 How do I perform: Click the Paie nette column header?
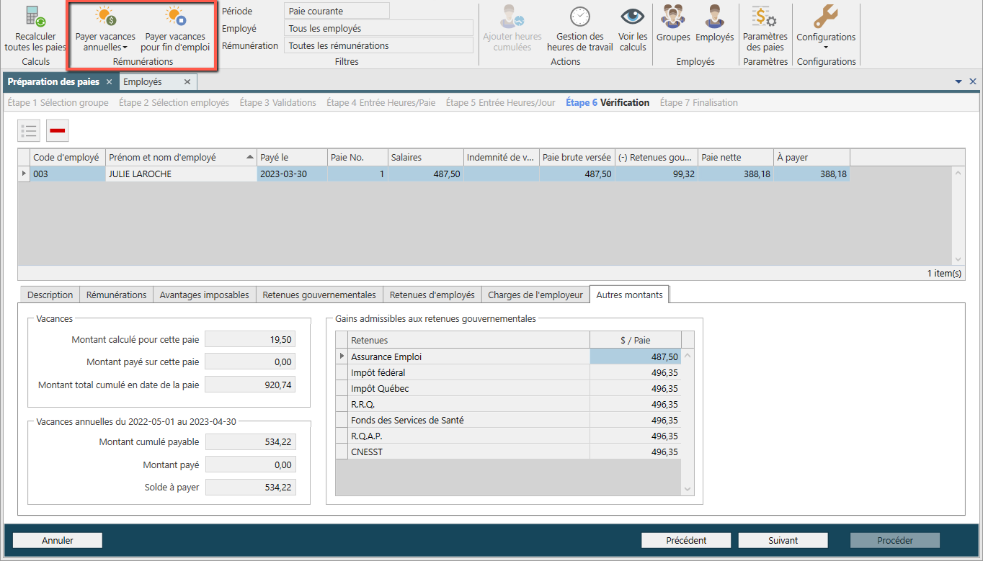pos(735,157)
